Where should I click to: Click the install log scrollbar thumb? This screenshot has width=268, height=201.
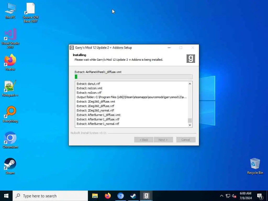(x=190, y=120)
